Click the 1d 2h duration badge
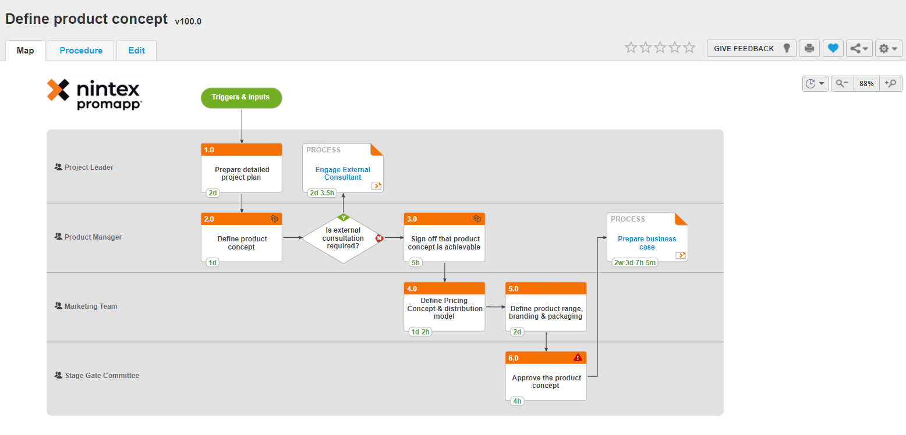906x435 pixels. [x=420, y=332]
